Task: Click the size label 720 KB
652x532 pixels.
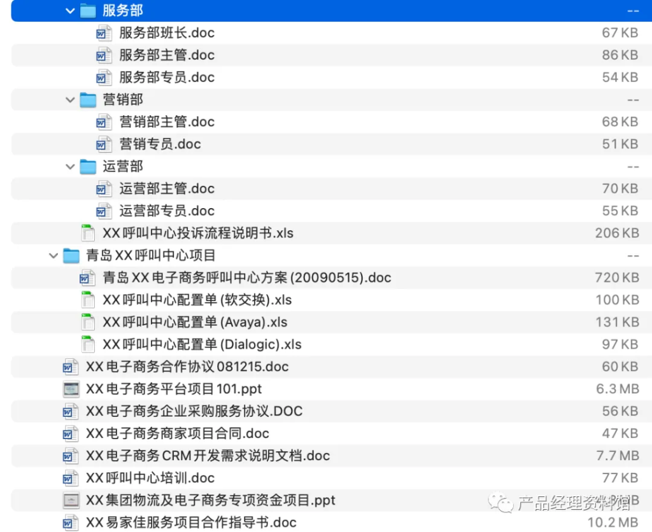Action: click(617, 277)
